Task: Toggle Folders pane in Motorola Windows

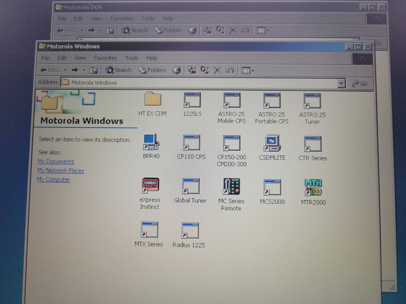Action: [x=152, y=70]
